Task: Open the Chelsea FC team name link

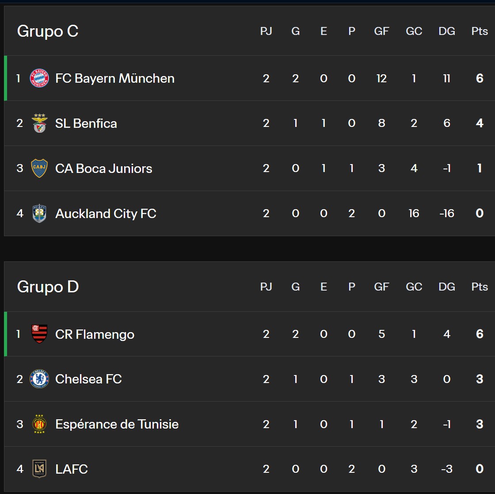Action: tap(88, 379)
